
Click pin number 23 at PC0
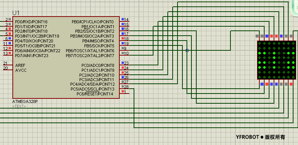point(126,63)
